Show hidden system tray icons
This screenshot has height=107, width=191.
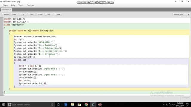(164, 104)
